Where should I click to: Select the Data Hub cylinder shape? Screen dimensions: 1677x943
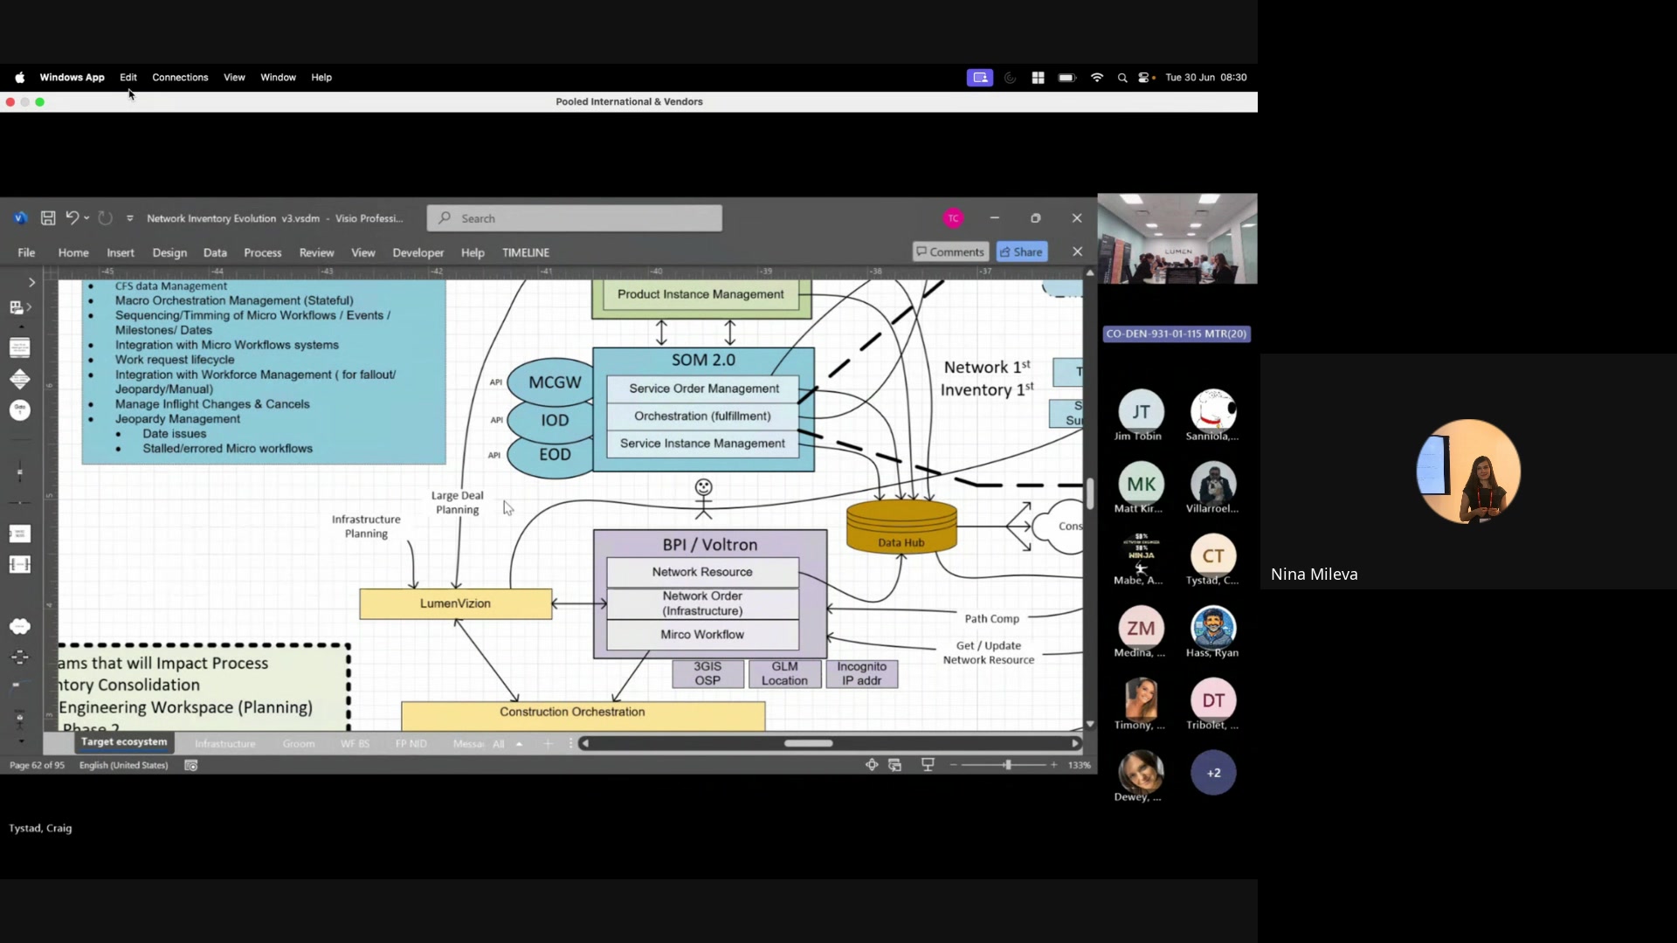click(x=901, y=527)
